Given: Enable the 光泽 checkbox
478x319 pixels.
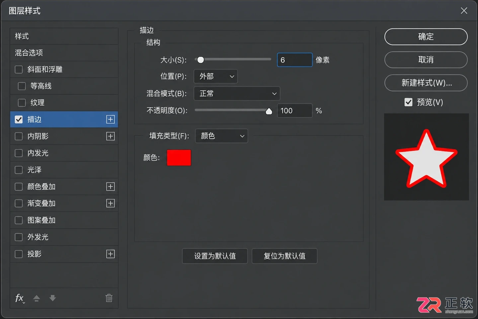Looking at the screenshot, I should tap(19, 170).
